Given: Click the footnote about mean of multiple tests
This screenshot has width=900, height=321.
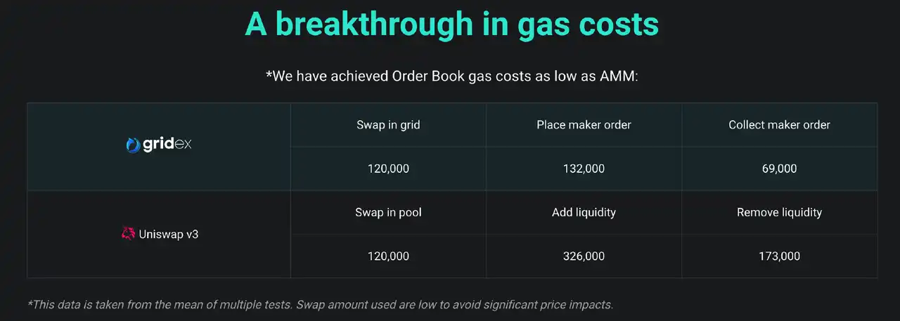Looking at the screenshot, I should pos(320,305).
